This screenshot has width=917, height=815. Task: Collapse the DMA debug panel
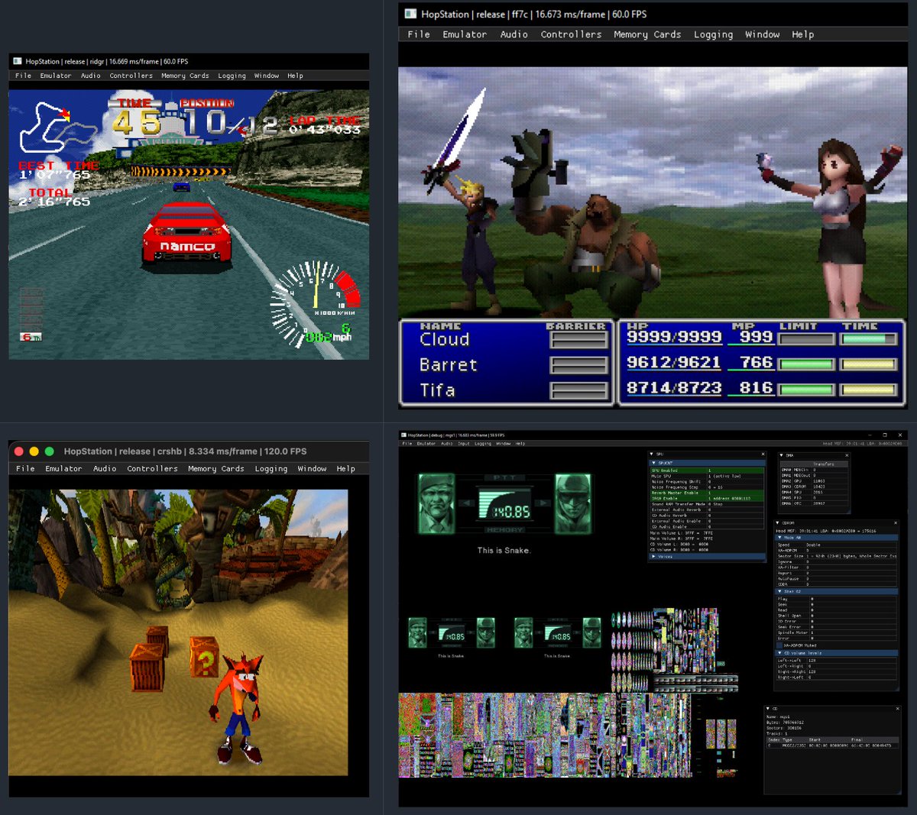tap(781, 455)
